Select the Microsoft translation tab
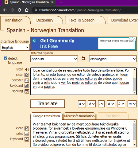 pyautogui.click(x=79, y=116)
